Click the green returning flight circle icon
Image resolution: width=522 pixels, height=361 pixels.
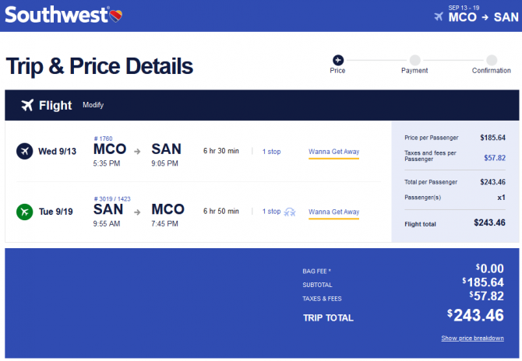[25, 212]
